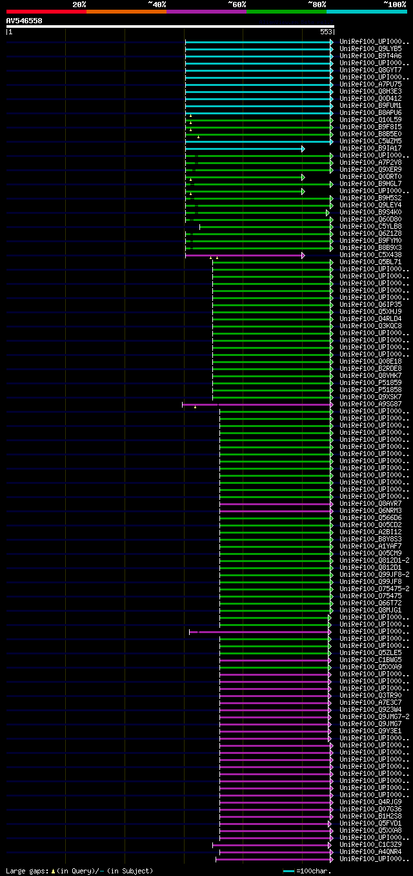This screenshot has width=413, height=876.
Task: Open hit UniRef100_B9H5S2
Action: pos(371,198)
